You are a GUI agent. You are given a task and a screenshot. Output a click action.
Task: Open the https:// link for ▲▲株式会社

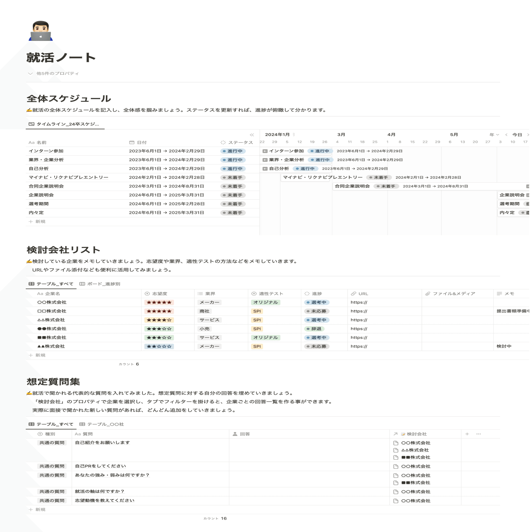pyautogui.click(x=359, y=347)
